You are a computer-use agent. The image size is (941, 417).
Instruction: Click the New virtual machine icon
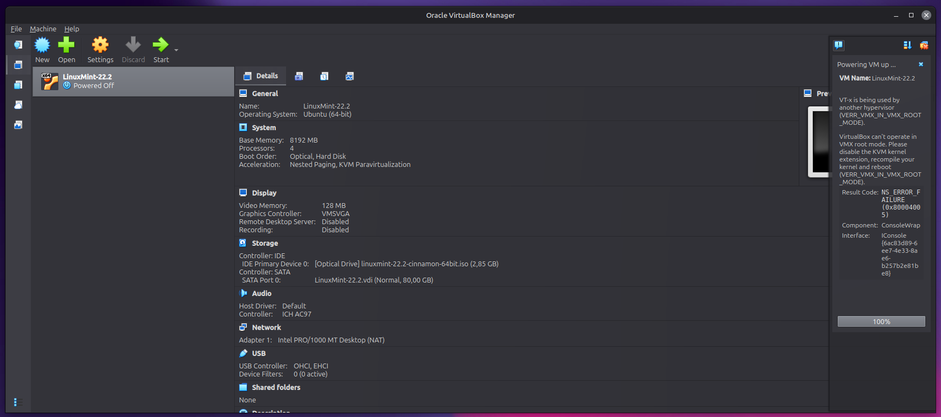[42, 45]
